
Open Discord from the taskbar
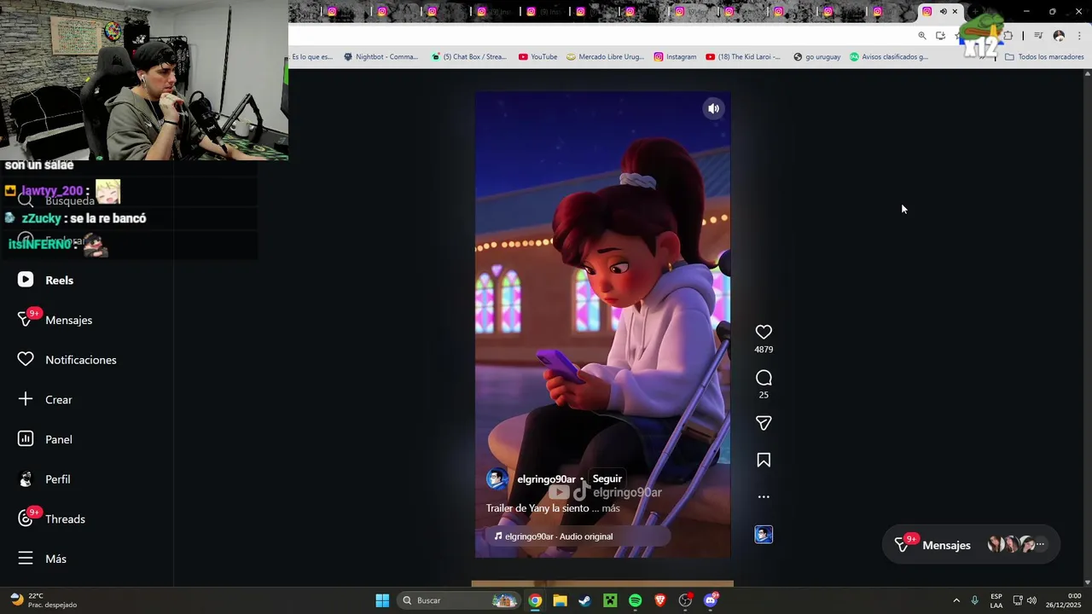coord(711,600)
